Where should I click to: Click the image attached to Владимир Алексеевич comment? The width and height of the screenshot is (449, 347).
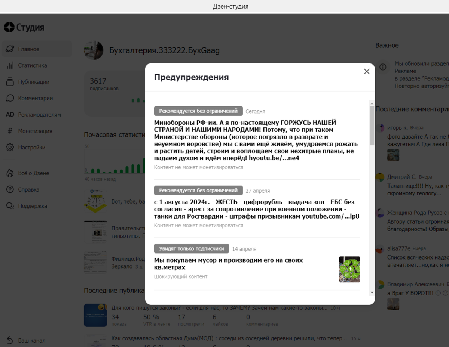point(393,304)
